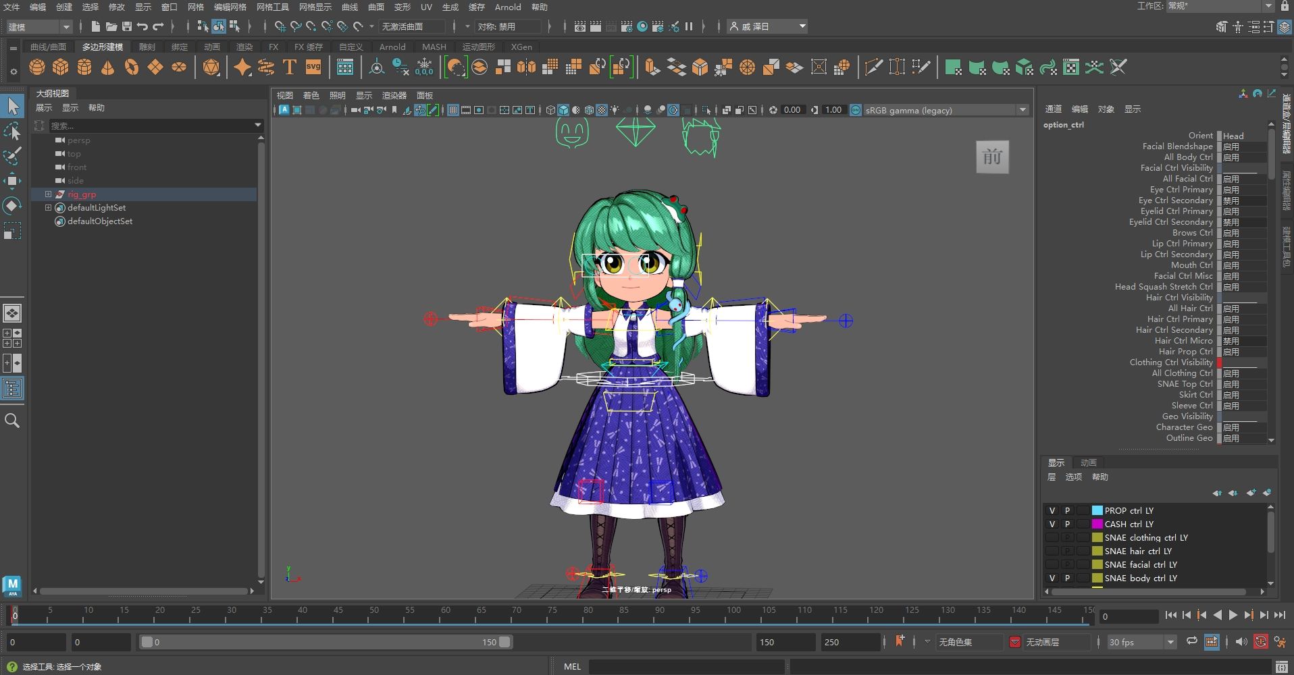This screenshot has width=1294, height=675.
Task: Create a polygon cone from the shelf
Action: click(x=108, y=67)
